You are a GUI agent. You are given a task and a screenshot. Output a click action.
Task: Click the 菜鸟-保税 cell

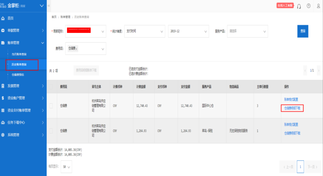pyautogui.click(x=207, y=131)
